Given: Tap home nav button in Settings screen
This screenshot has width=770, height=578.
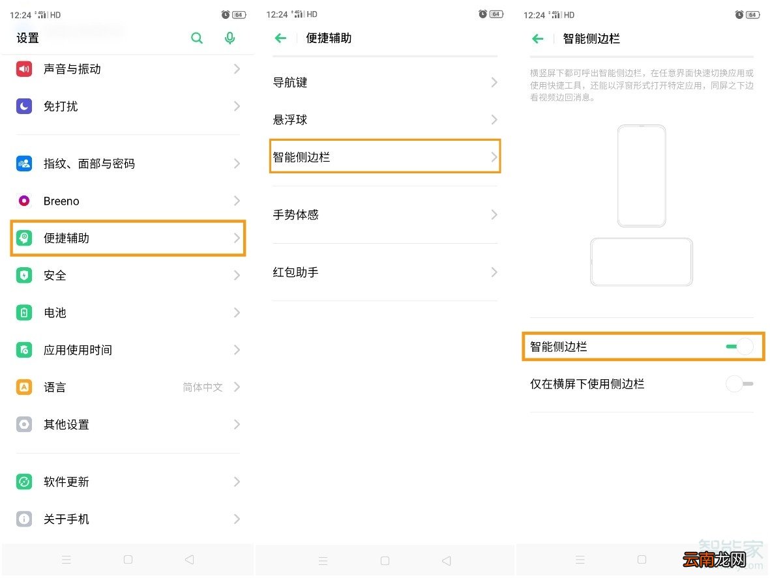Looking at the screenshot, I should [x=128, y=559].
